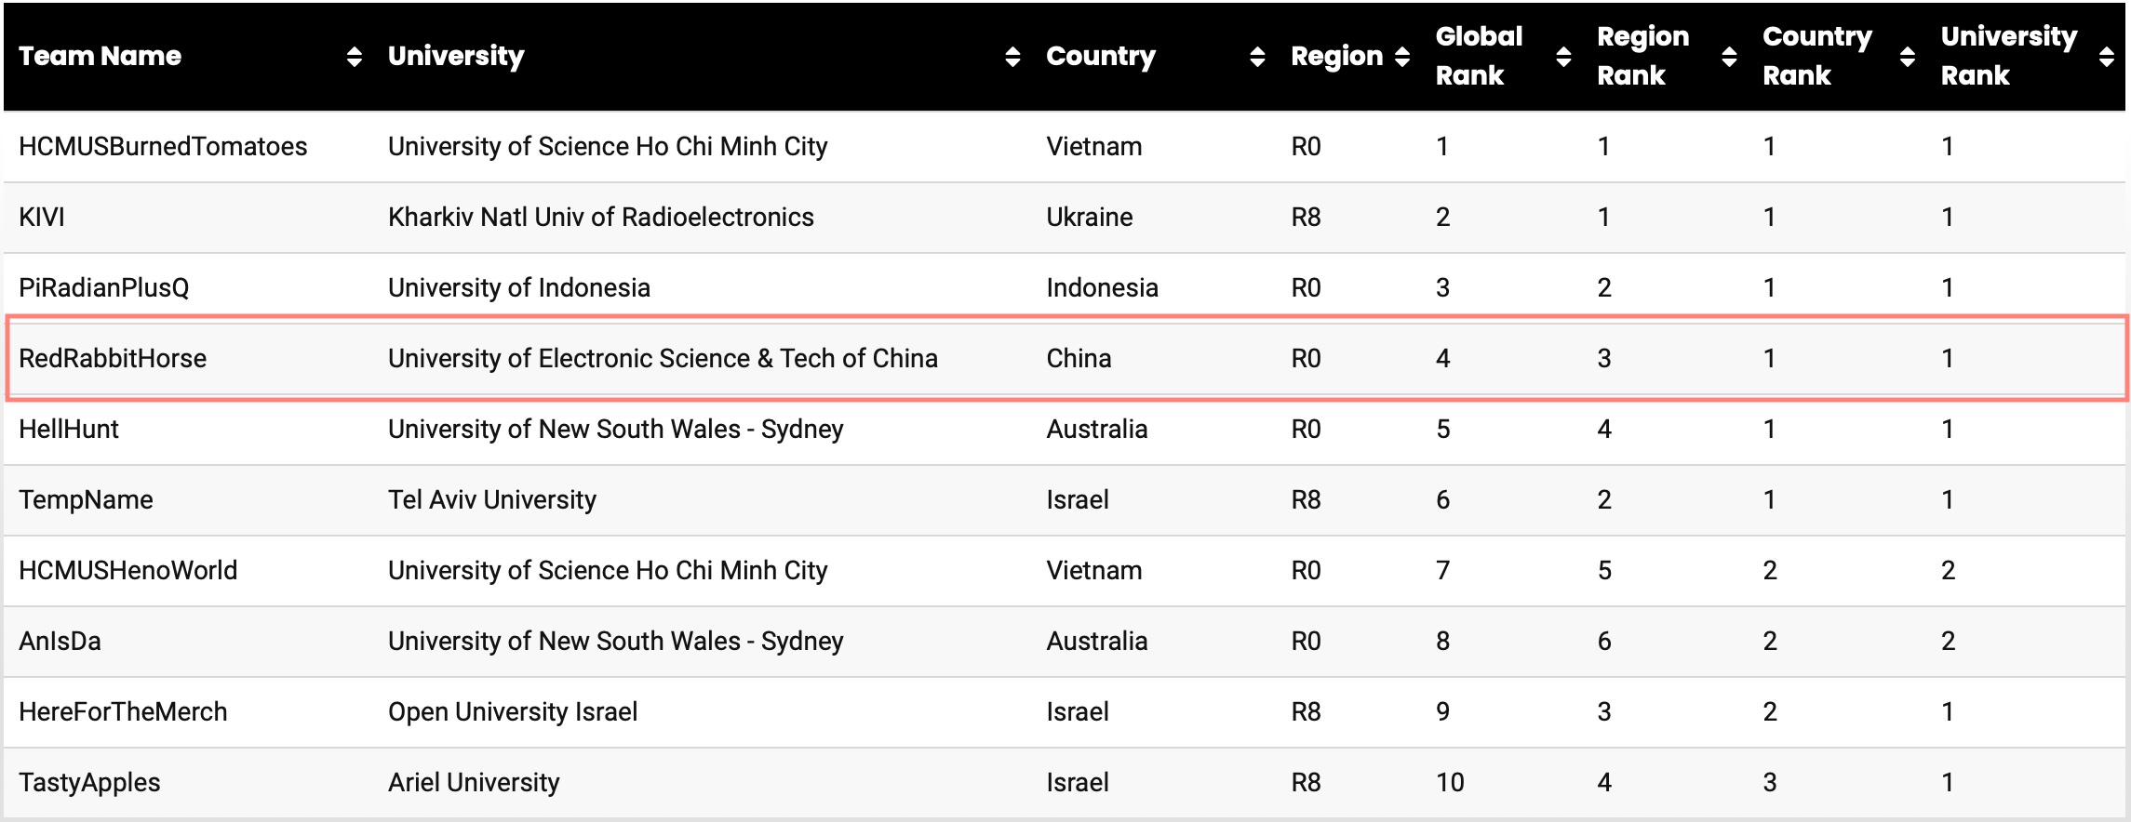Click Israel in HereForTheMerch row
Viewport: 2131px width, 822px height.
[1078, 712]
